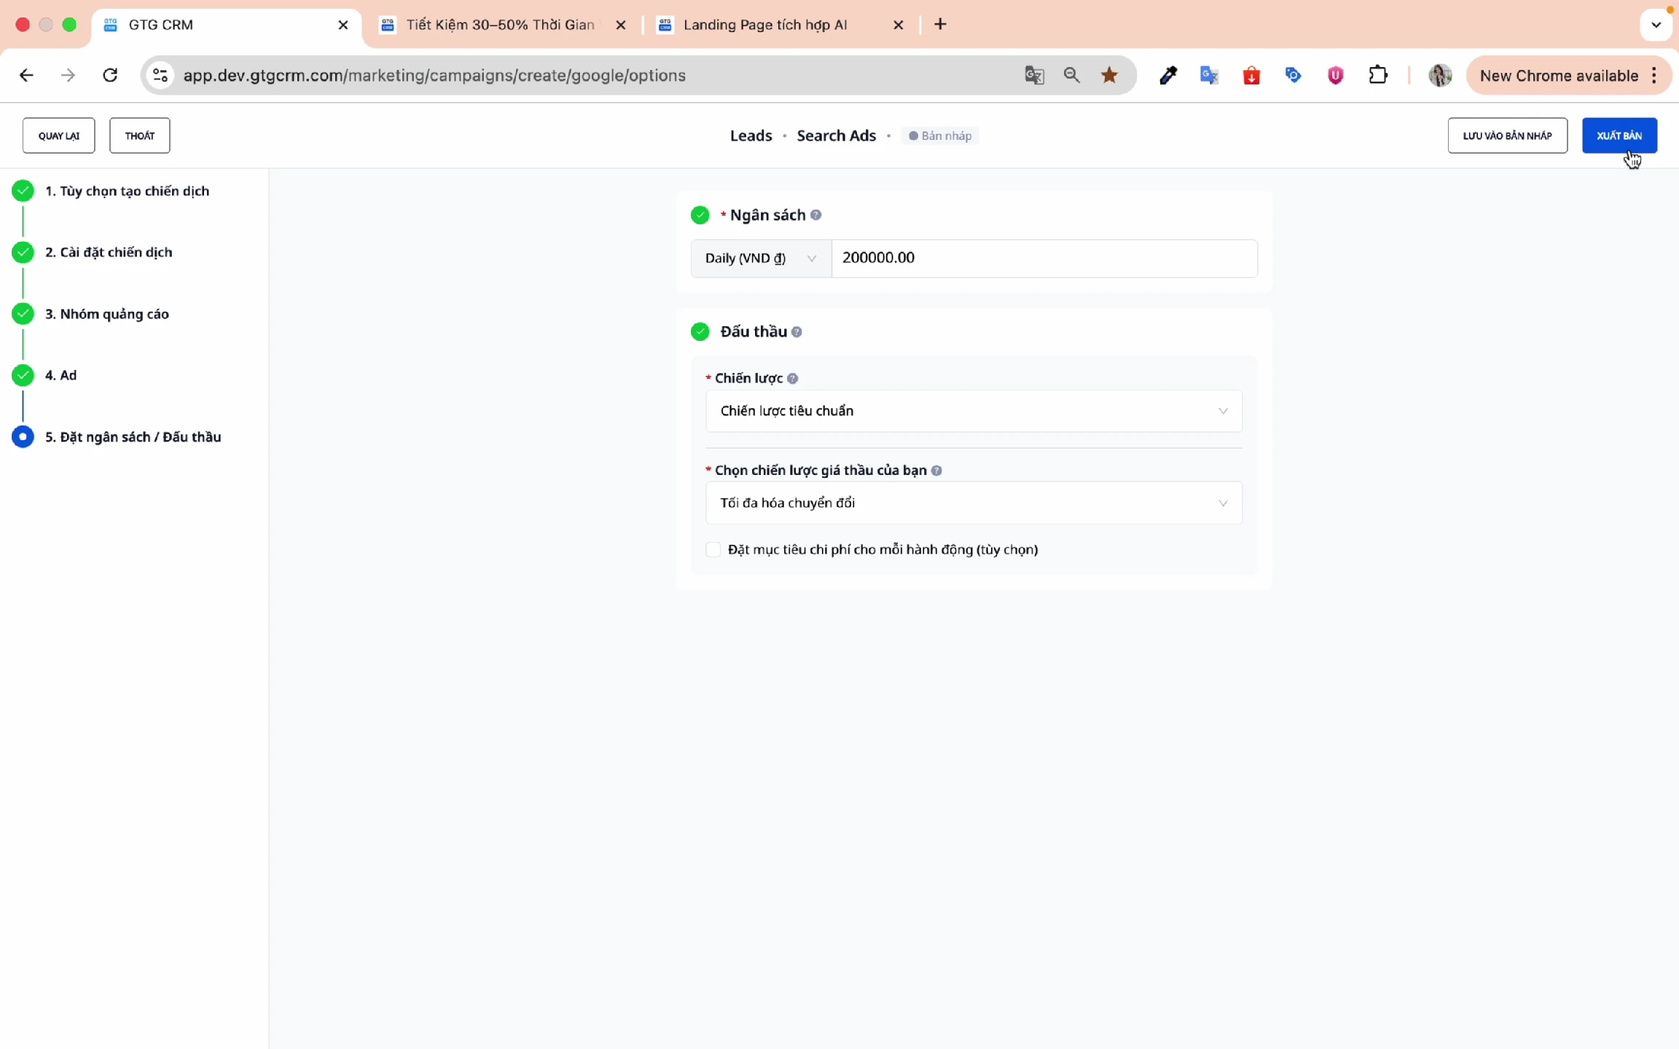Reload the page with the refresh icon
This screenshot has width=1679, height=1049.
(x=110, y=75)
